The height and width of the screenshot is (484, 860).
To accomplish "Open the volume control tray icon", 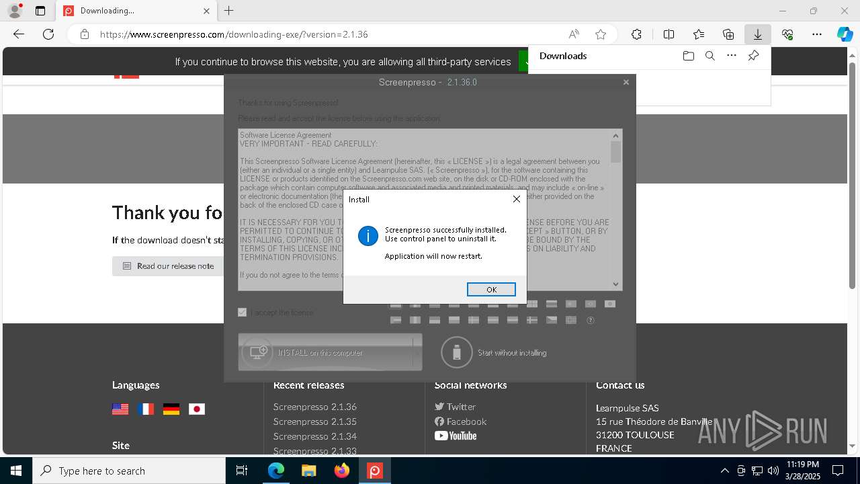I will 773,471.
